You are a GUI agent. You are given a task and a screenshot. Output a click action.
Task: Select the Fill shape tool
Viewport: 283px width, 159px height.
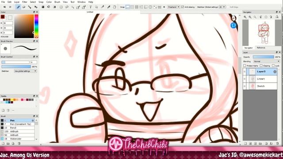tap(43, 7)
